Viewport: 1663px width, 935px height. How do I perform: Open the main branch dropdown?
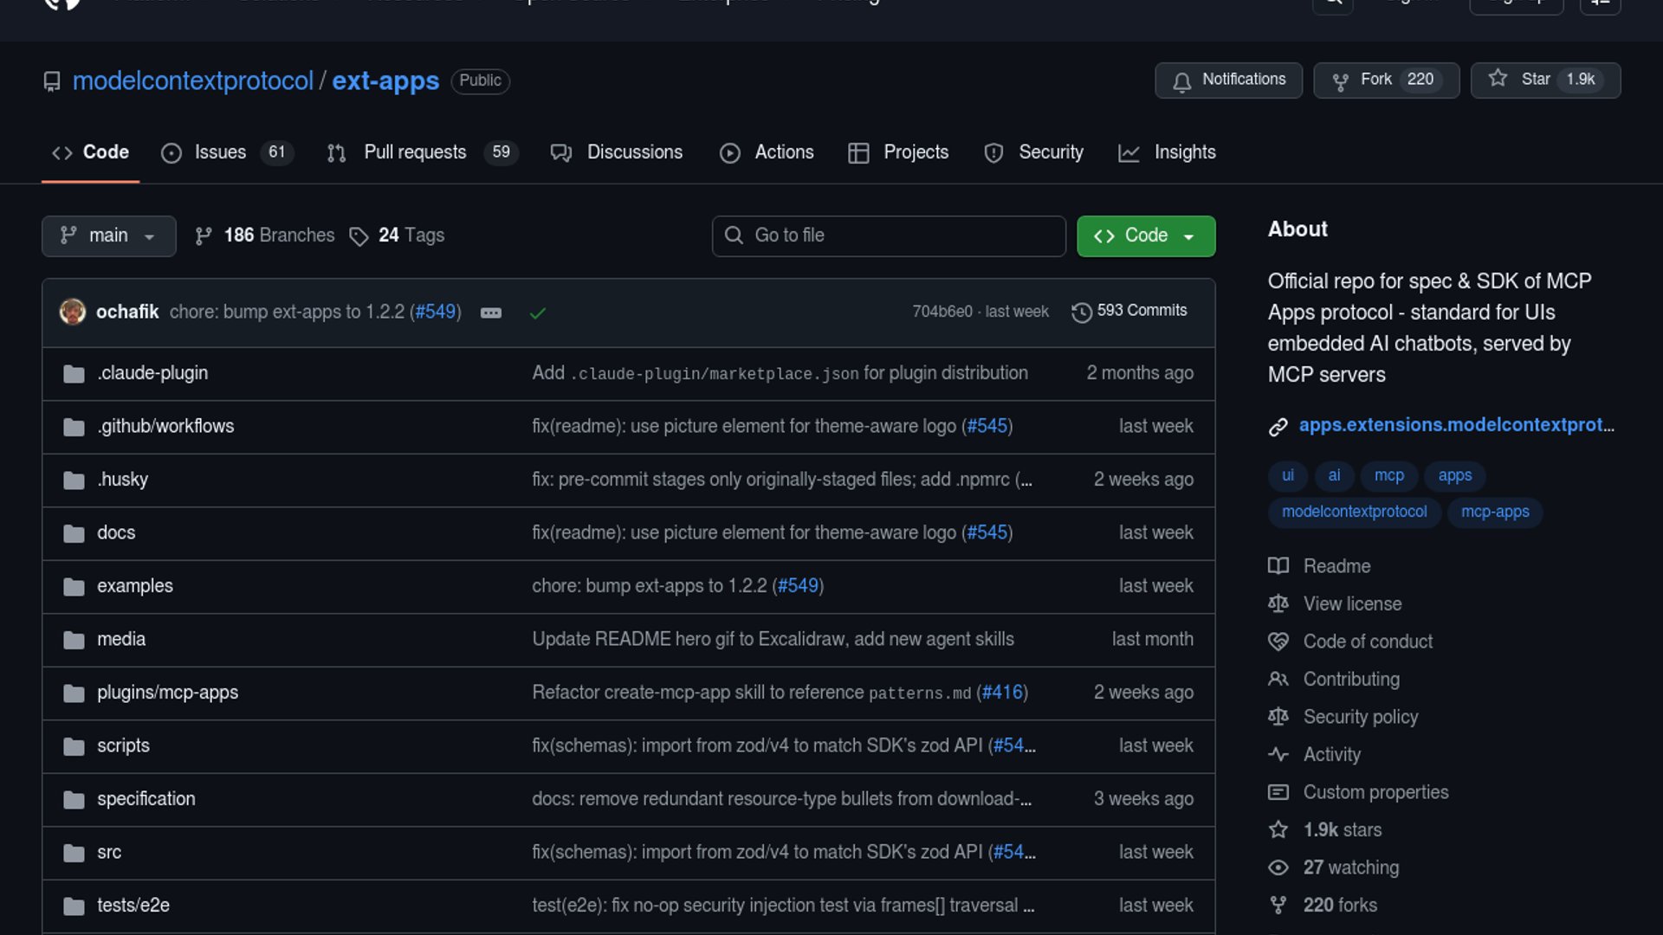[x=108, y=235]
